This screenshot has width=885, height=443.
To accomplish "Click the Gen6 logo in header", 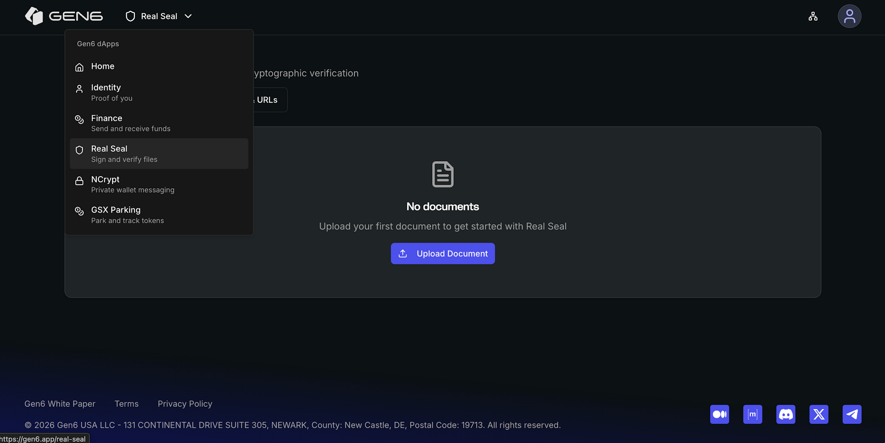I will pyautogui.click(x=64, y=16).
